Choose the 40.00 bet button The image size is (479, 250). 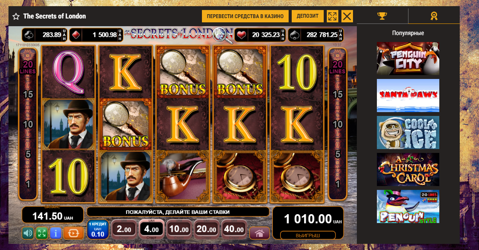pyautogui.click(x=234, y=230)
